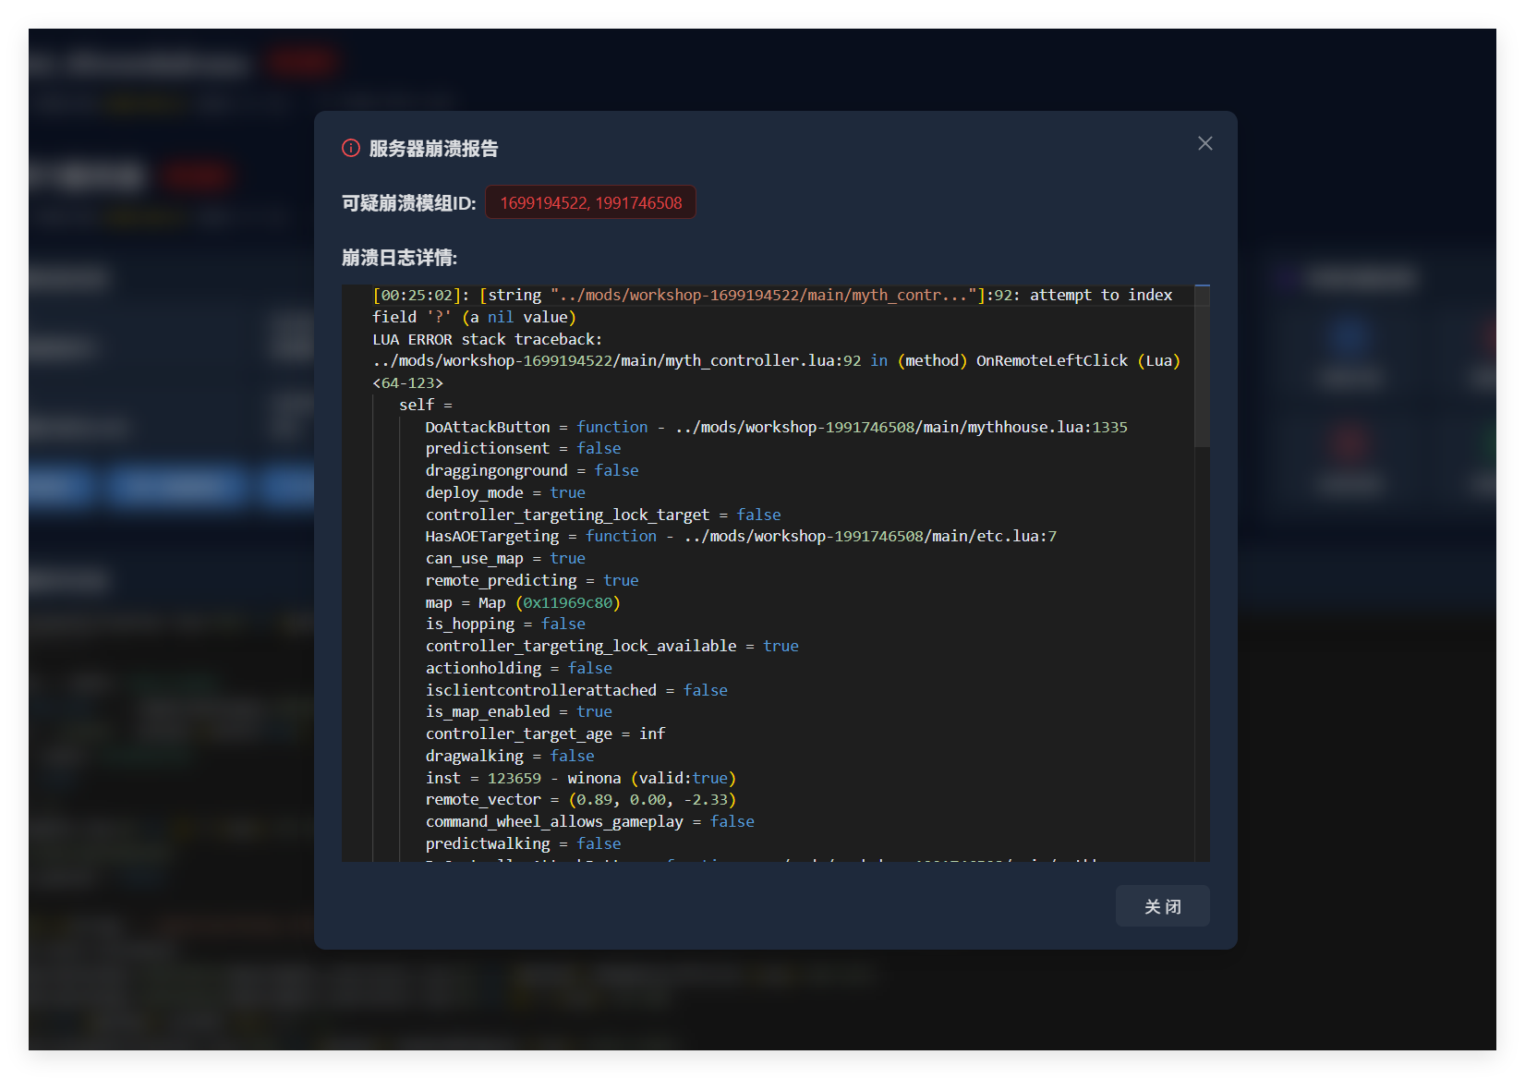The image size is (1525, 1079).
Task: Click the 'controller_target_age = inf' line
Action: (x=545, y=733)
